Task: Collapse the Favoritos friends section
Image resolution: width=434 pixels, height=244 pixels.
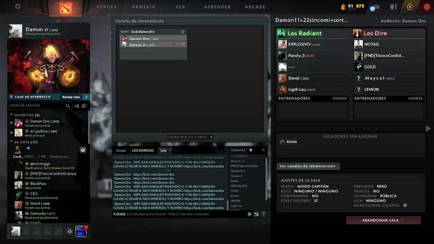Action: tap(11, 115)
